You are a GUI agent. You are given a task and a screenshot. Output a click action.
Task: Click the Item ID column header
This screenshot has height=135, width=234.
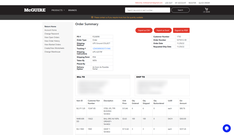pyautogui.click(x=80, y=101)
